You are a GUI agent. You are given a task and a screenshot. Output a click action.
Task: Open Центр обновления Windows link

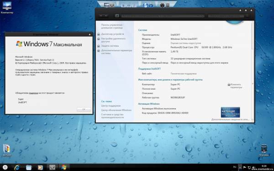point(116,110)
